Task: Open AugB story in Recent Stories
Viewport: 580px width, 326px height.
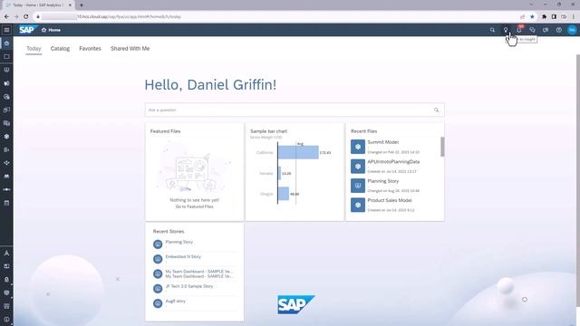Action: (175, 301)
